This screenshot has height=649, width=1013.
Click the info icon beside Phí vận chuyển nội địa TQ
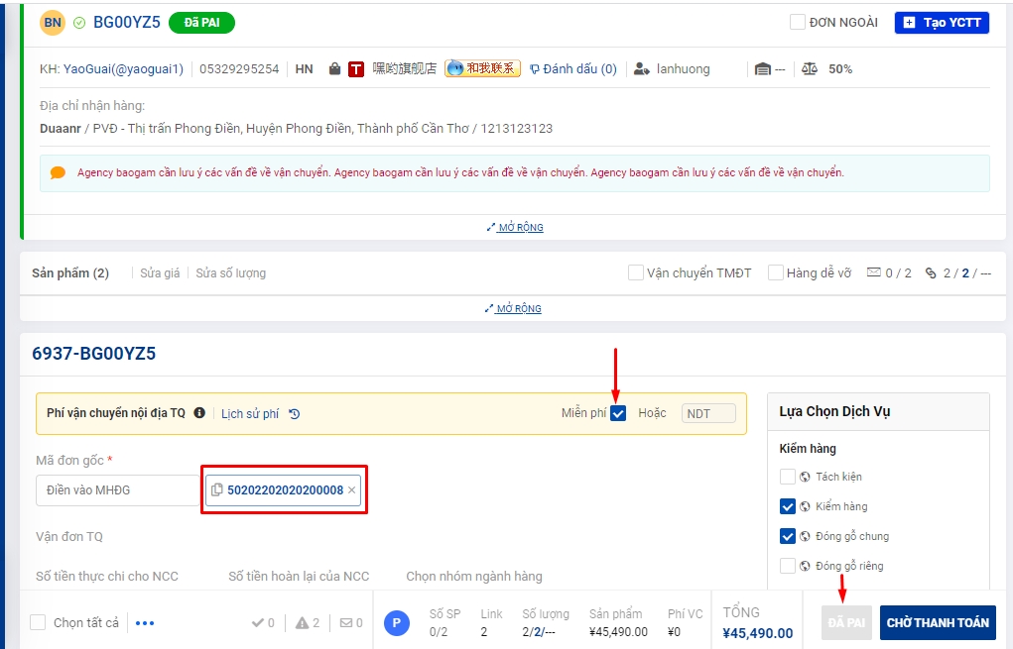199,413
